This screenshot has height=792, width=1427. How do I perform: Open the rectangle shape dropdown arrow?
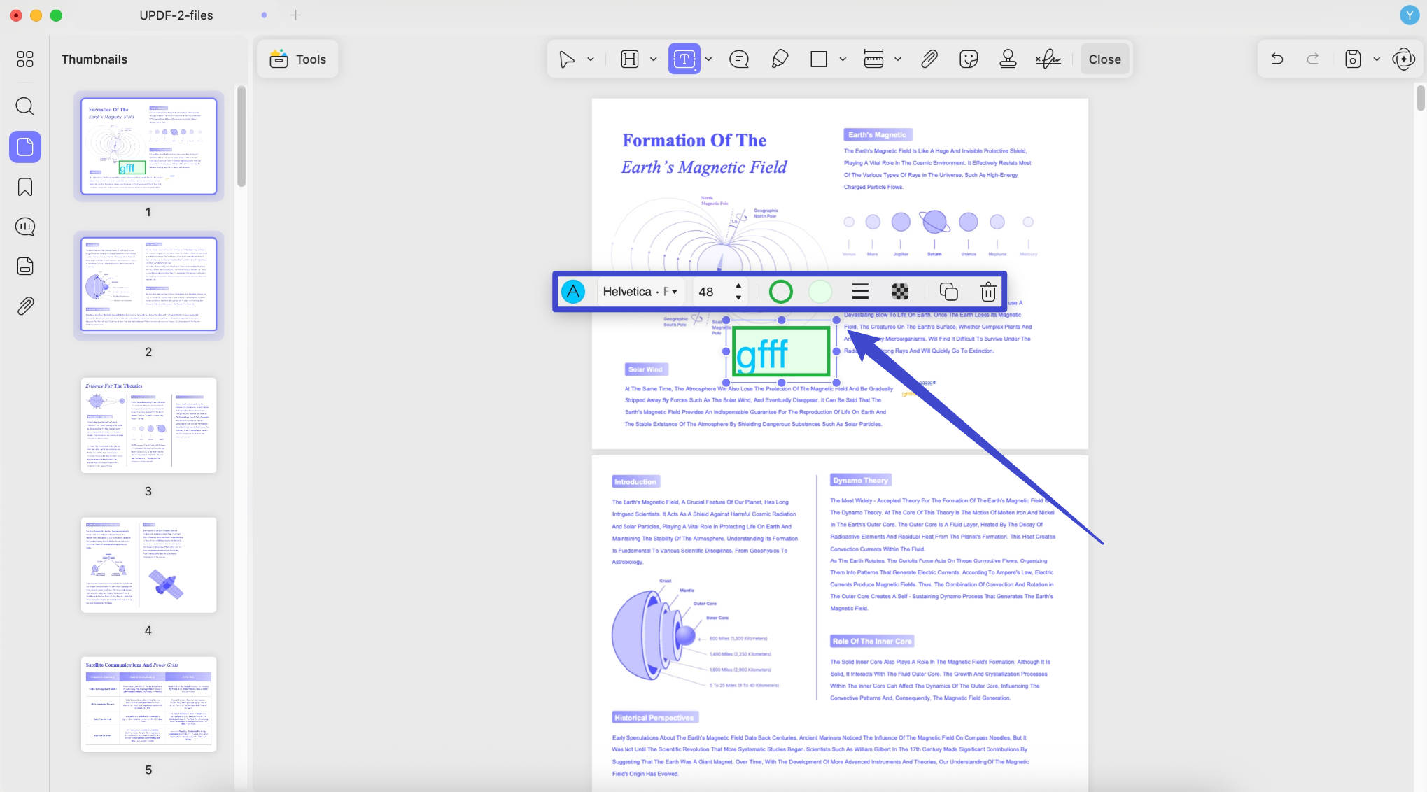click(x=843, y=59)
